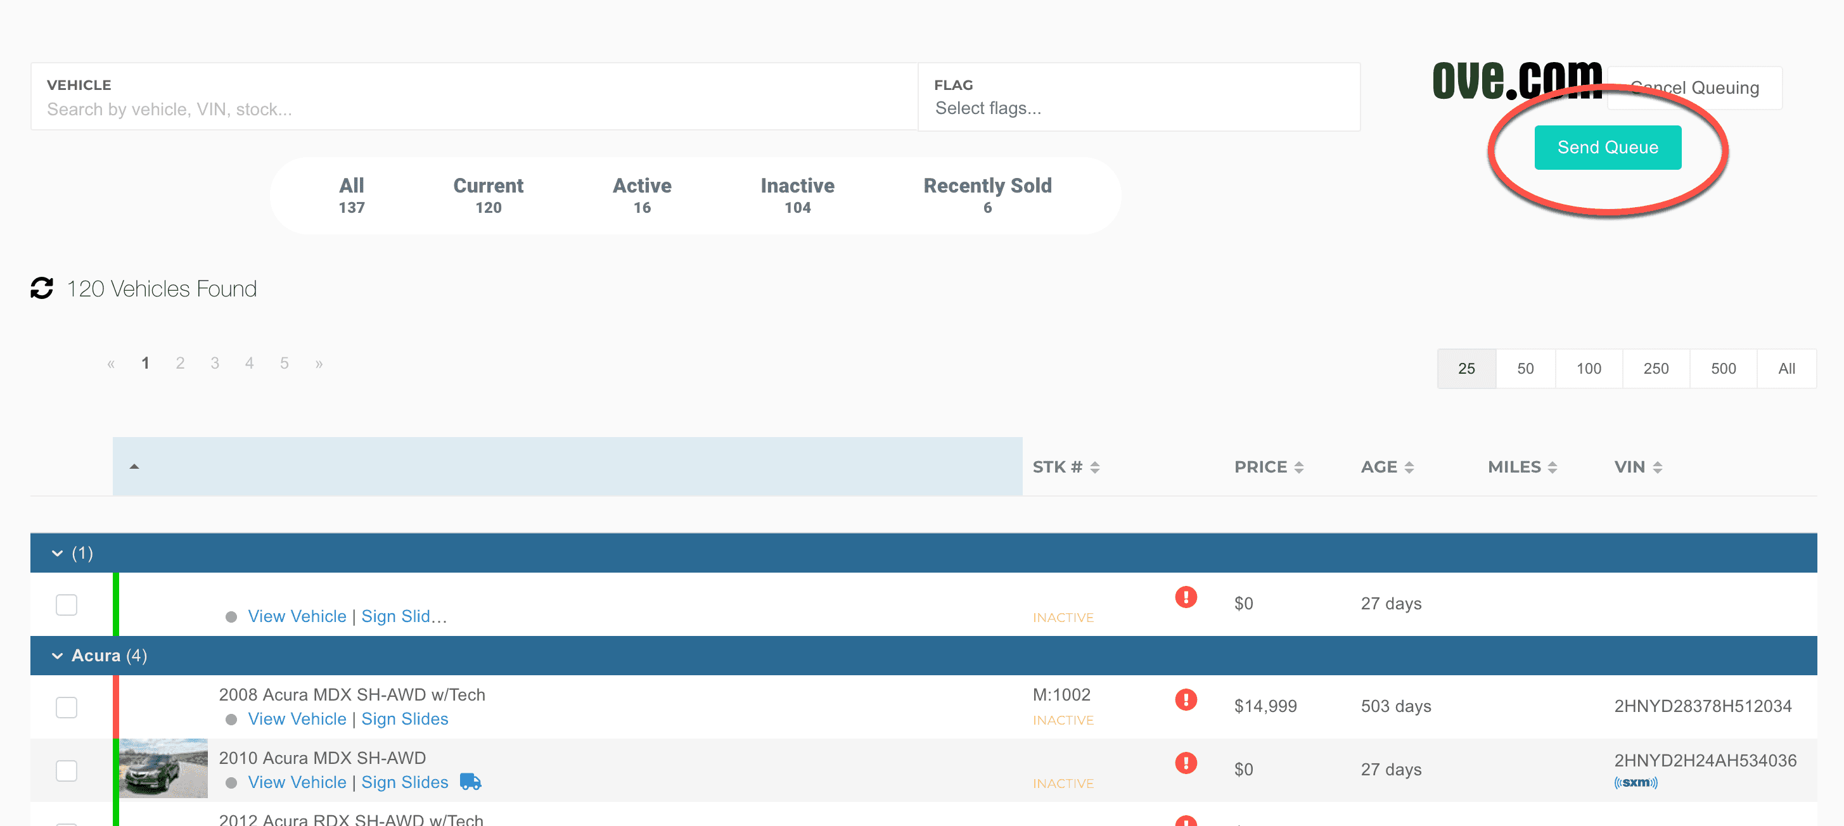Click the refresh vehicles icon
1844x826 pixels.
(42, 288)
